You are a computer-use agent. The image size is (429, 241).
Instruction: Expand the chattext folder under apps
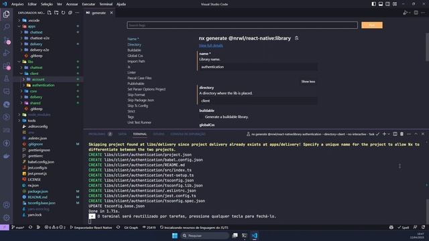[21, 32]
